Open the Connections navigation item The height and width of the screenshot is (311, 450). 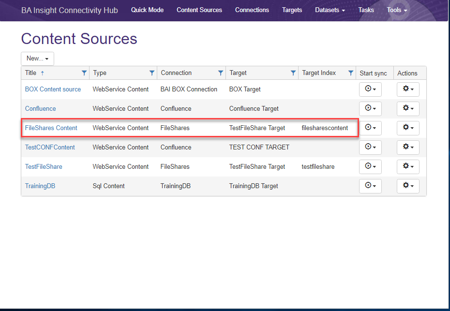[x=252, y=10]
